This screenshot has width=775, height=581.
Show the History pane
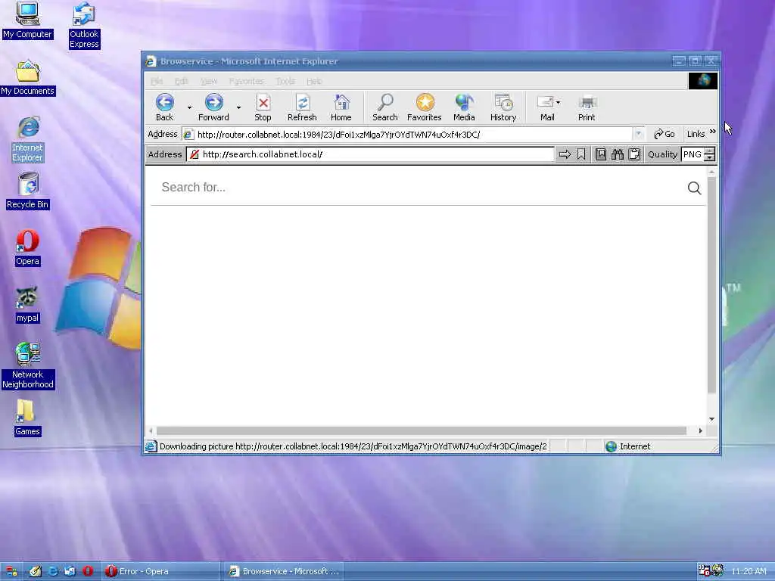point(503,107)
